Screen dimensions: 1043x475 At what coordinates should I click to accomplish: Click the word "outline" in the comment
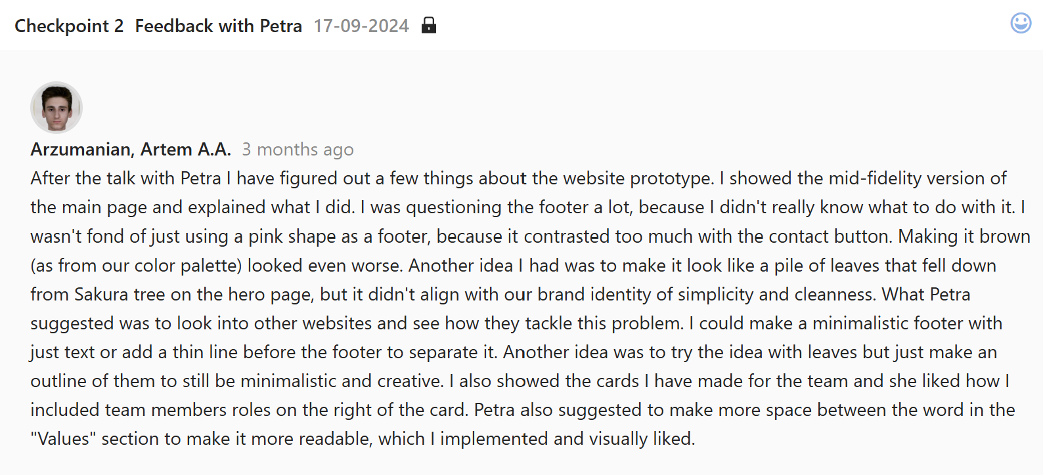60,381
